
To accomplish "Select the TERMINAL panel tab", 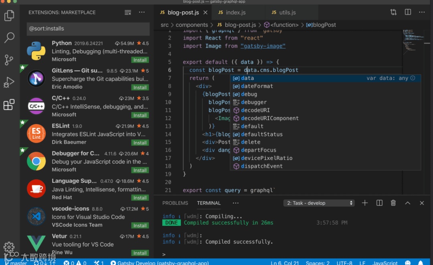I will (x=209, y=203).
